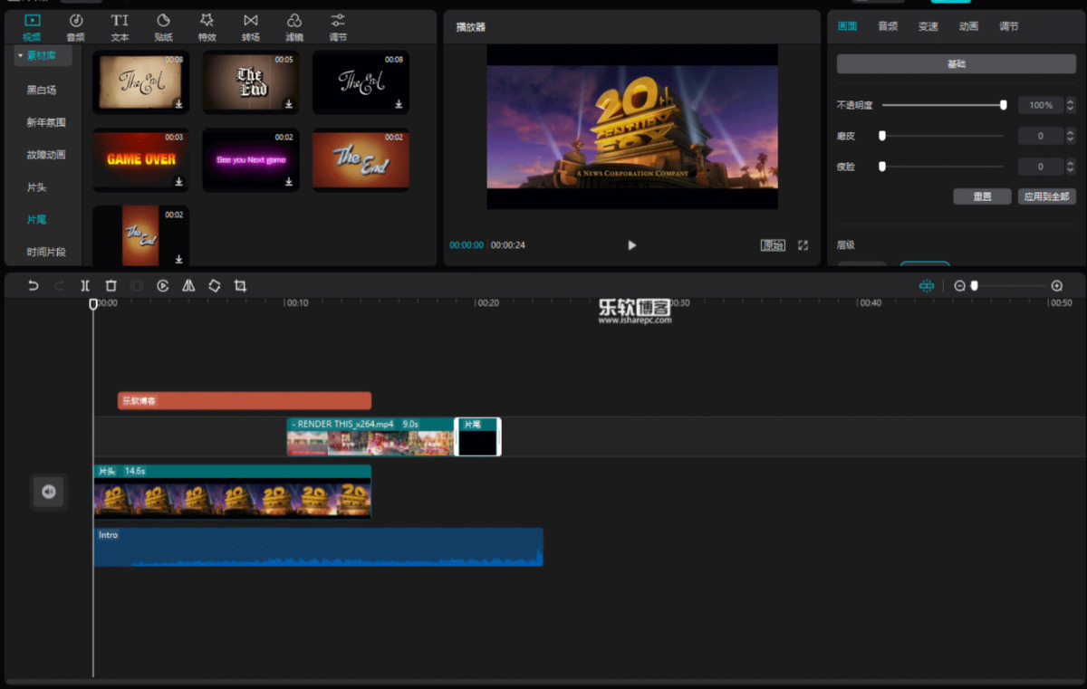The image size is (1087, 689).
Task: Click the 原始 aspect ratio button
Action: pyautogui.click(x=773, y=245)
